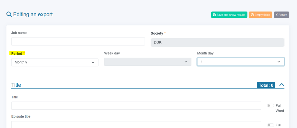Click into the Episode title text field
This screenshot has width=297, height=128.
[x=136, y=125]
